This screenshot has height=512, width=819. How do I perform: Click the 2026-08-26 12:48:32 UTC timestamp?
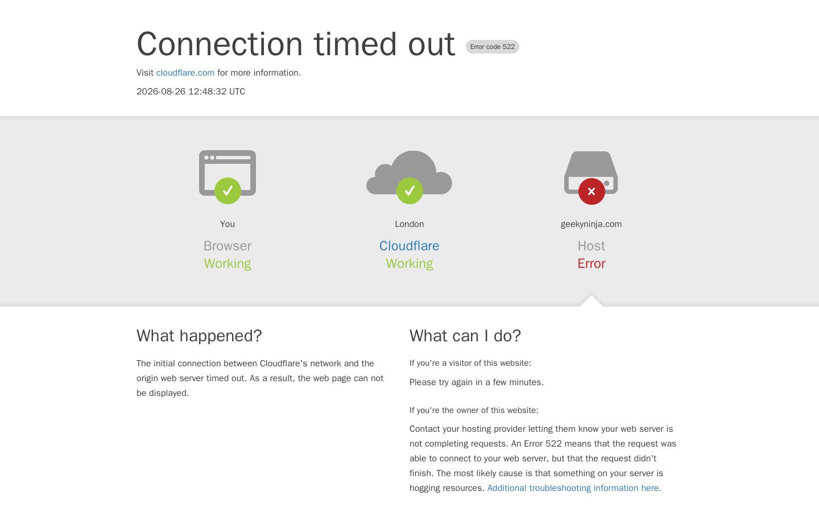point(191,92)
